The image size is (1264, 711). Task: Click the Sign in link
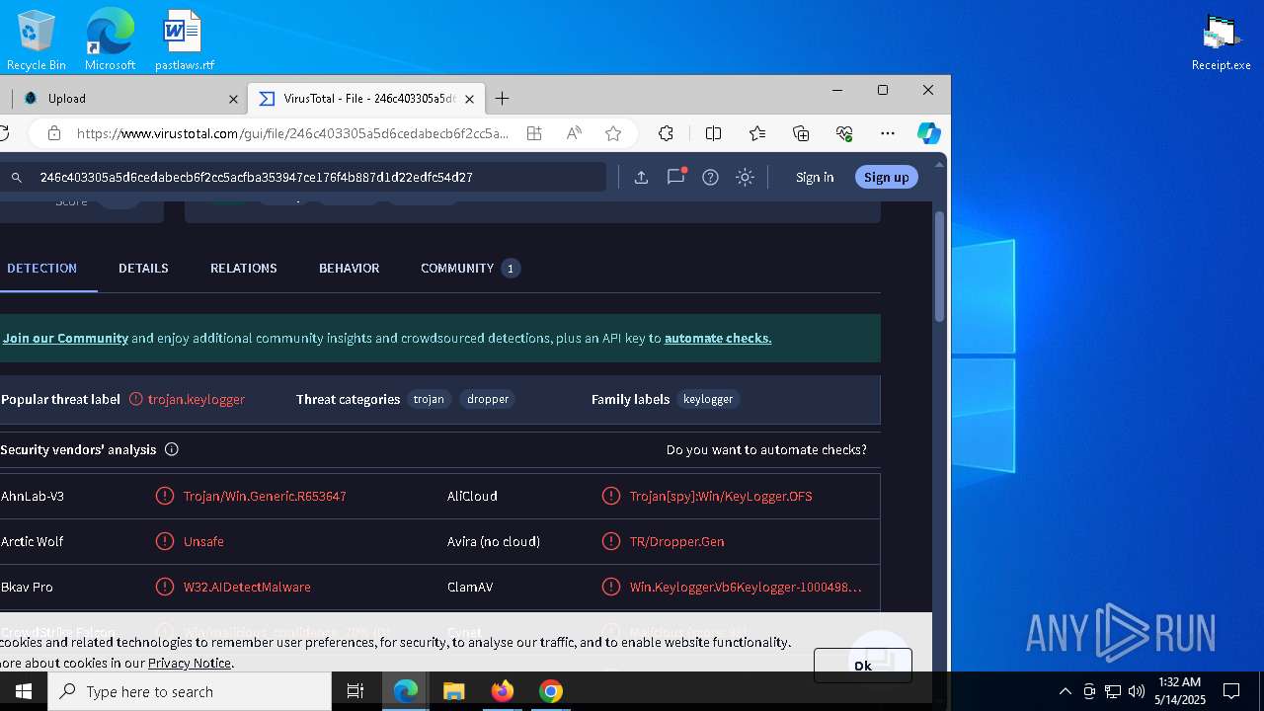tap(815, 178)
